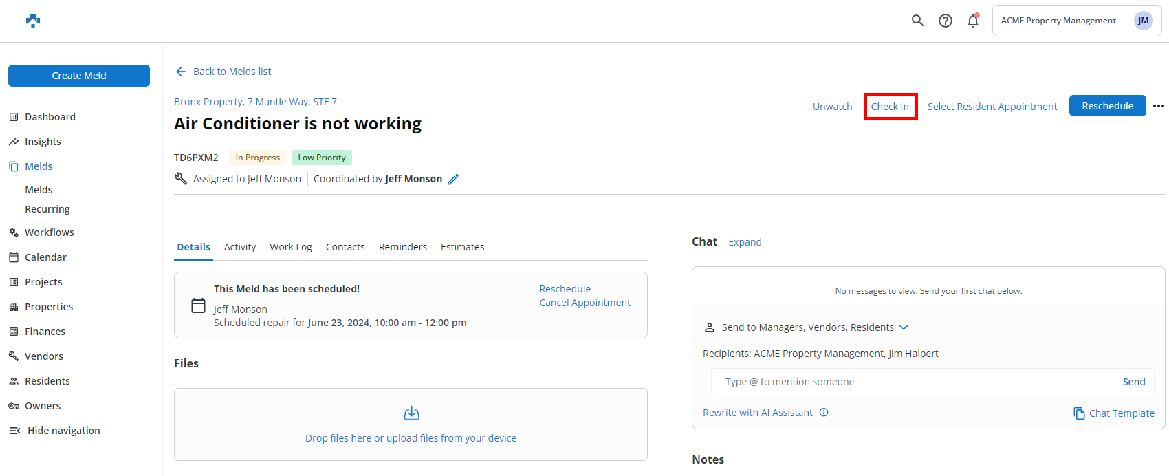Open the Chat Template option
1169x476 pixels.
pyautogui.click(x=1114, y=413)
